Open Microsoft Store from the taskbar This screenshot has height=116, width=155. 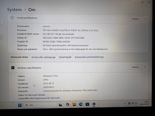(x=87, y=104)
